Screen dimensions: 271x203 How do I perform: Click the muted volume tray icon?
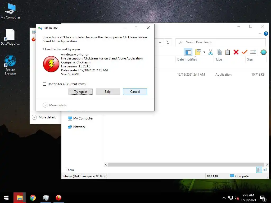(x=237, y=198)
